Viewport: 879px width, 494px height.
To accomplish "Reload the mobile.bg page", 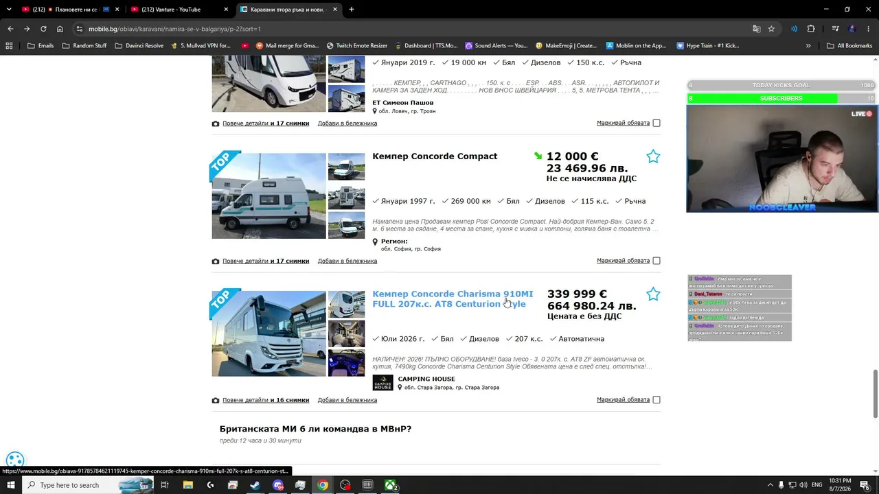I will point(43,29).
